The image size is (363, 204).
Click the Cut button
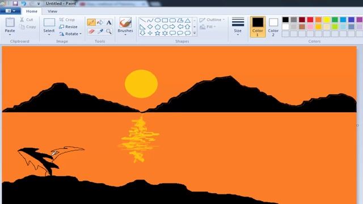click(27, 20)
